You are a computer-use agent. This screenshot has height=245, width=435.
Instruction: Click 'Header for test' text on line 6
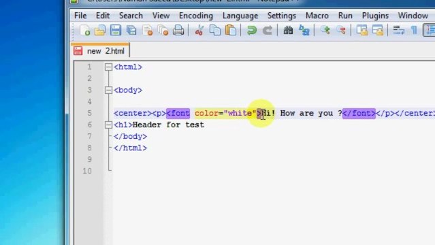[x=168, y=125]
